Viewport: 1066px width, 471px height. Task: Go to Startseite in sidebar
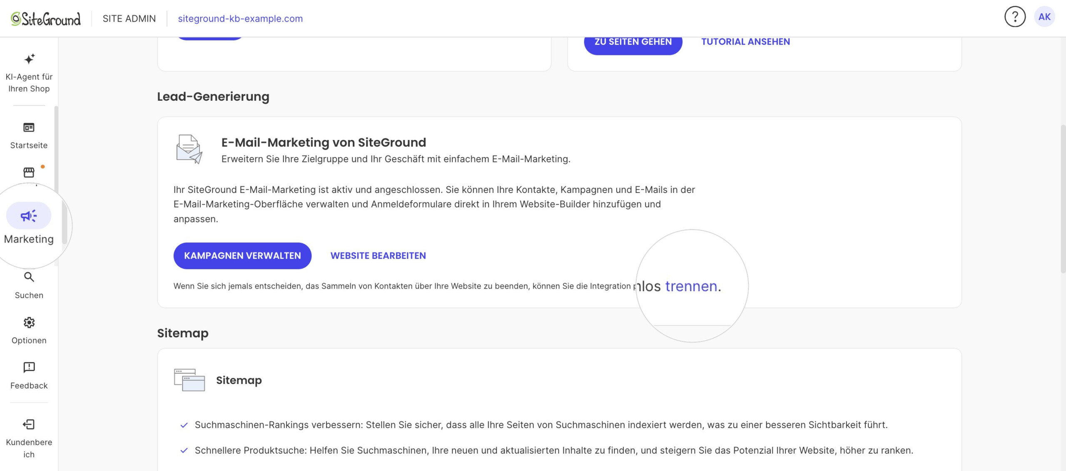(29, 135)
